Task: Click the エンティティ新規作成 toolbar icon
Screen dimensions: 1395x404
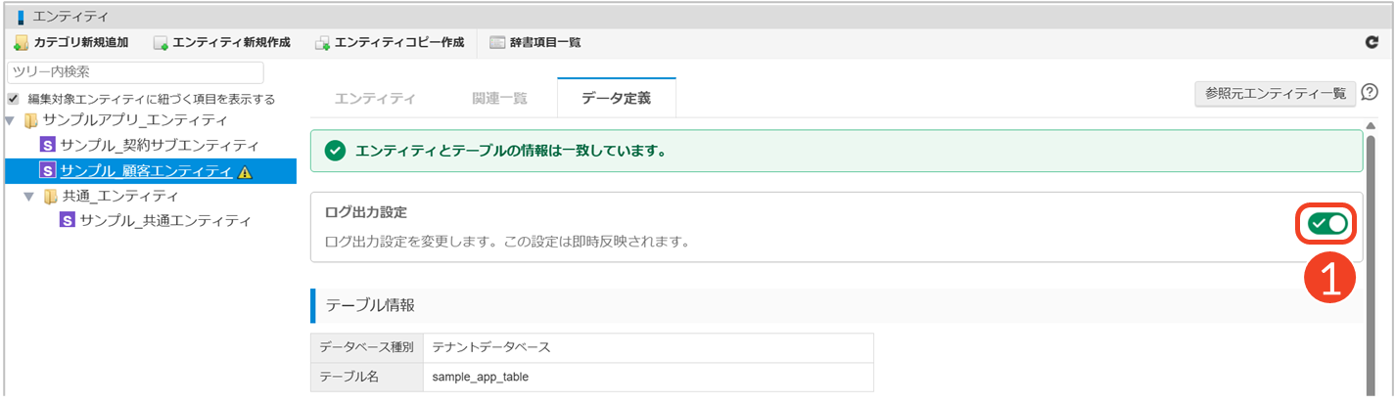Action: point(162,43)
